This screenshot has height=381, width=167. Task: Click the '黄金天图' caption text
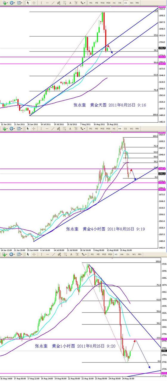(x=98, y=105)
